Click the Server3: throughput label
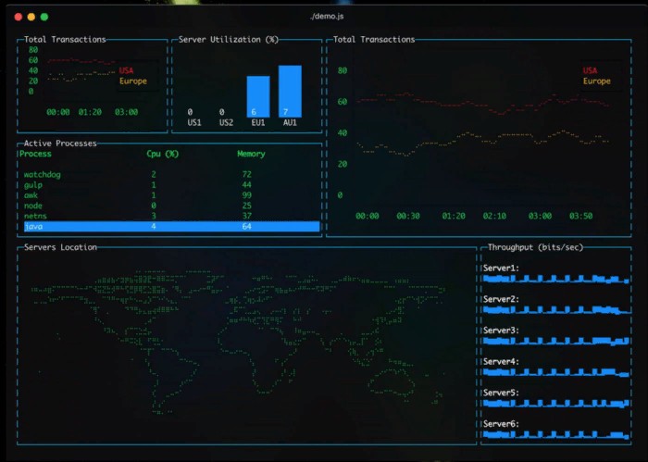Image resolution: width=648 pixels, height=462 pixels. pyautogui.click(x=501, y=331)
